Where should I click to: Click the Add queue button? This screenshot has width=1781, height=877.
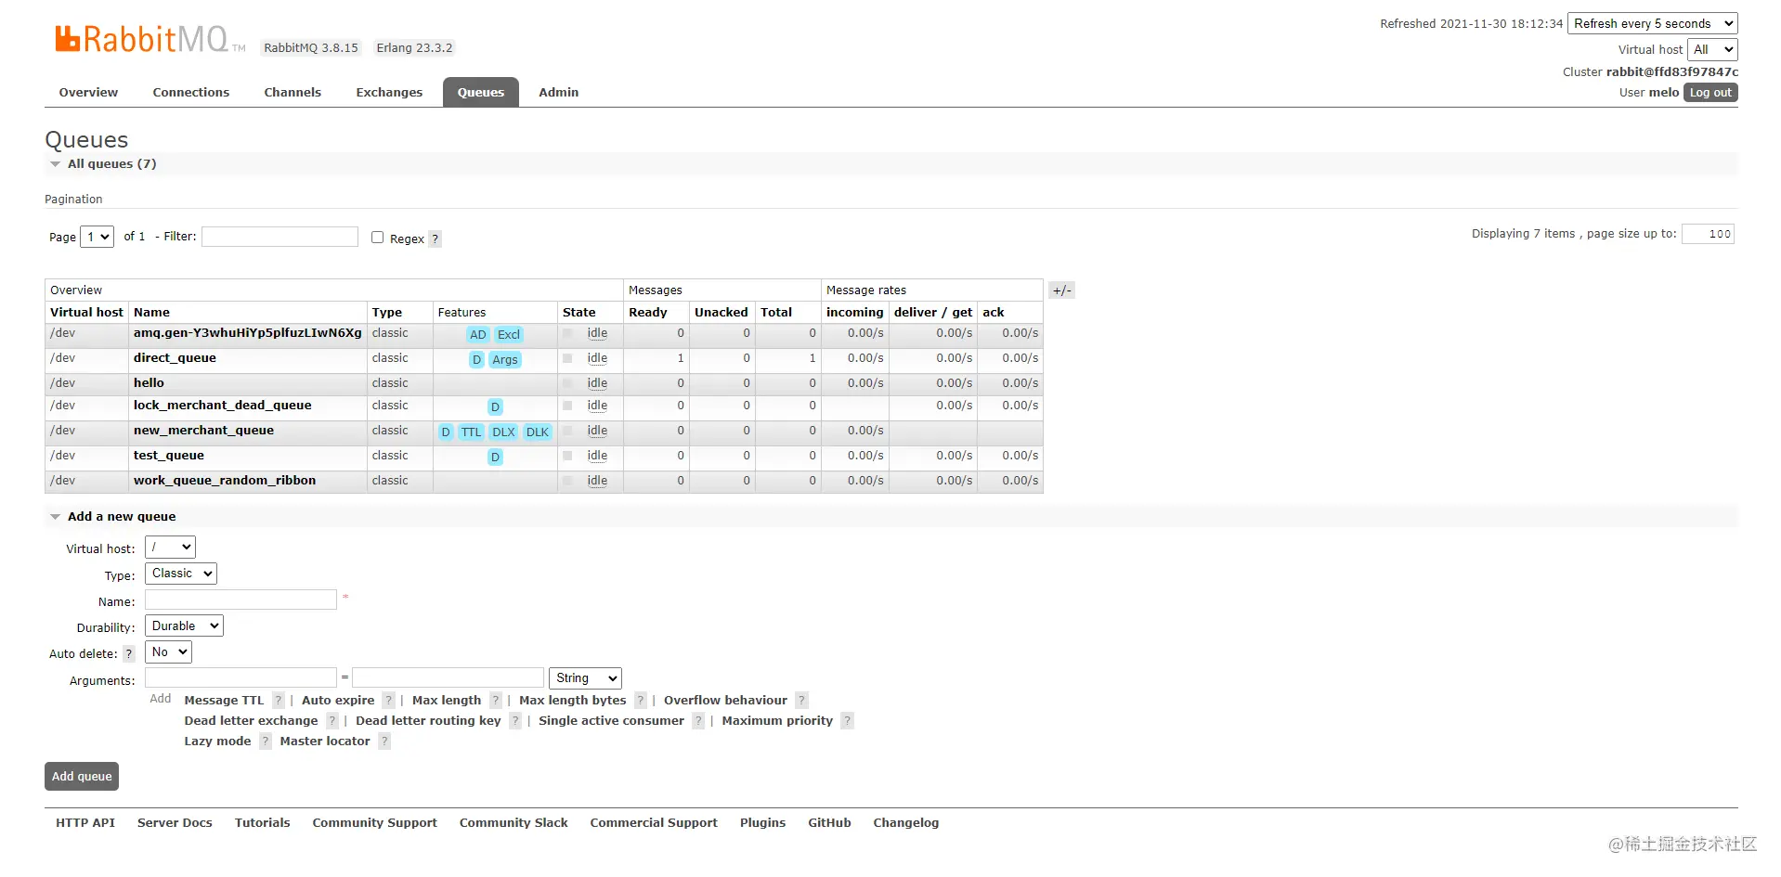(x=82, y=777)
